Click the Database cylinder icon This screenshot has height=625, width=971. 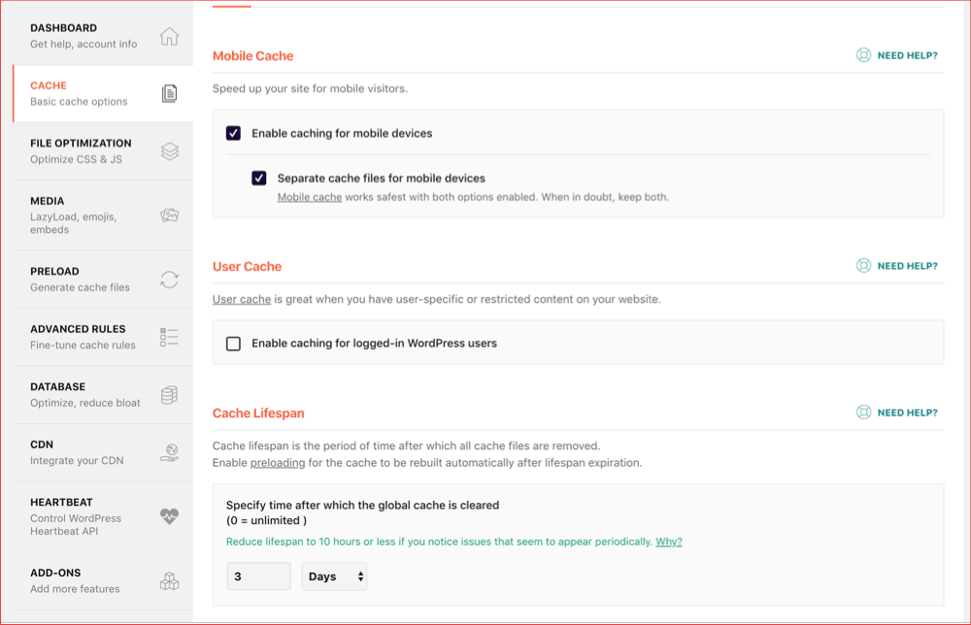(169, 395)
